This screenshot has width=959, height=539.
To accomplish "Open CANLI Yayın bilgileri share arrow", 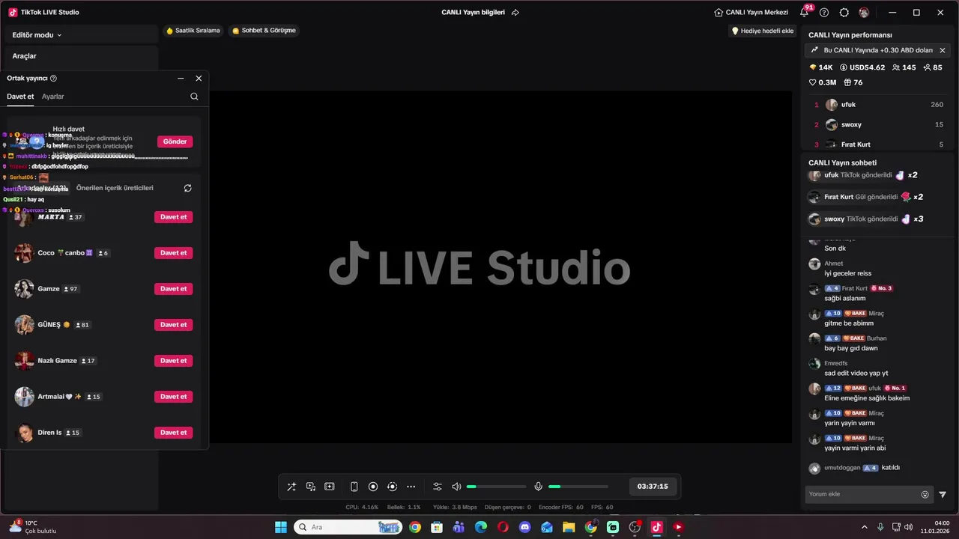I will click(x=515, y=13).
